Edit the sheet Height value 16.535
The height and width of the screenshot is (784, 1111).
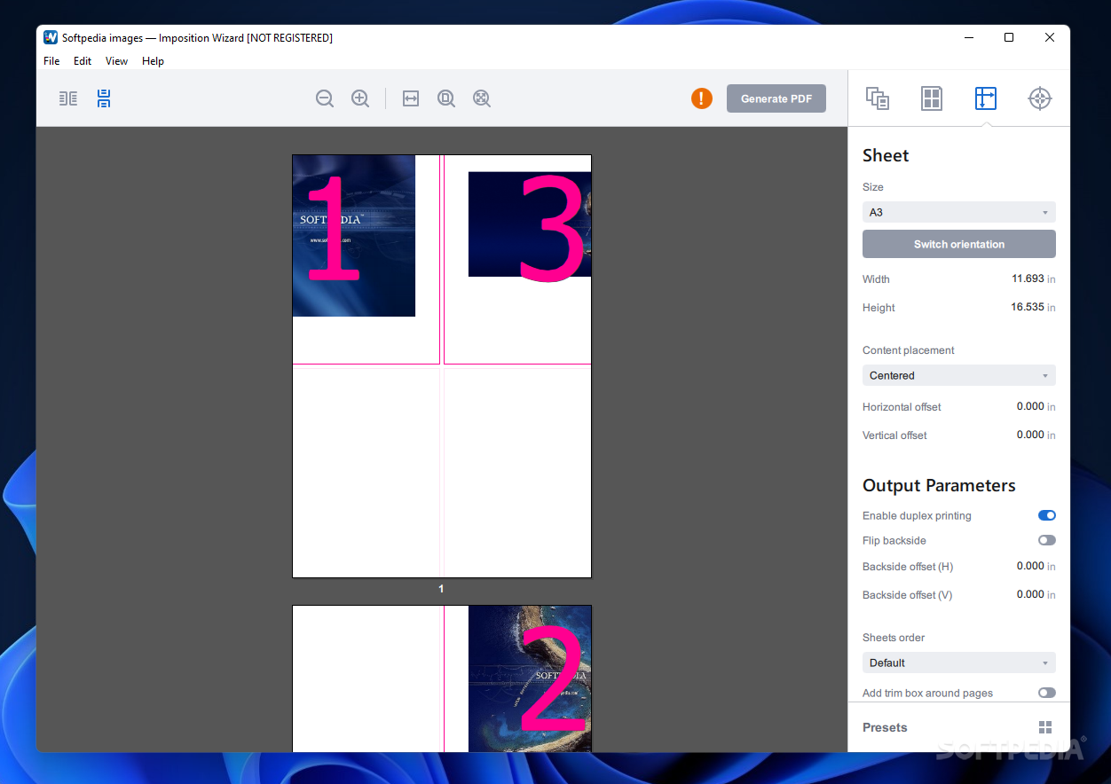(1028, 307)
